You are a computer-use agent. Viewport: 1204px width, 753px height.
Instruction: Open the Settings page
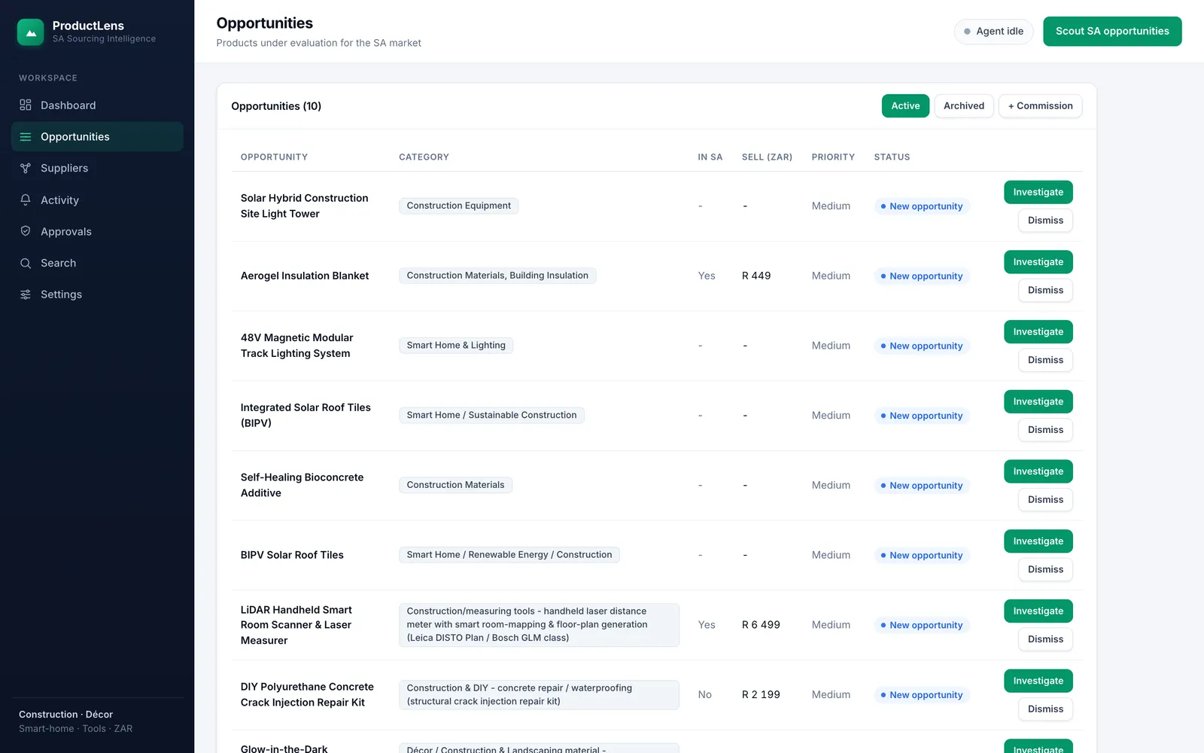tap(97, 294)
